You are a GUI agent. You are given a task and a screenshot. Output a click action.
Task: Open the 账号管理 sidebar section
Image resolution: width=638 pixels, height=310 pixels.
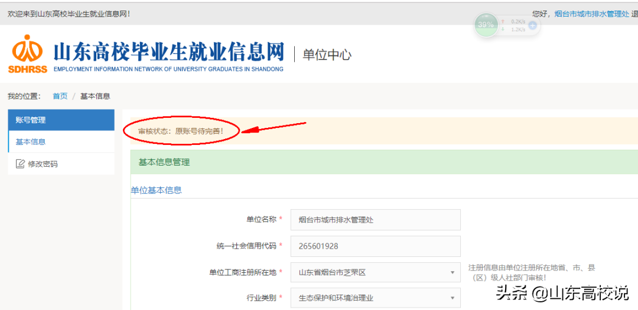(x=61, y=120)
